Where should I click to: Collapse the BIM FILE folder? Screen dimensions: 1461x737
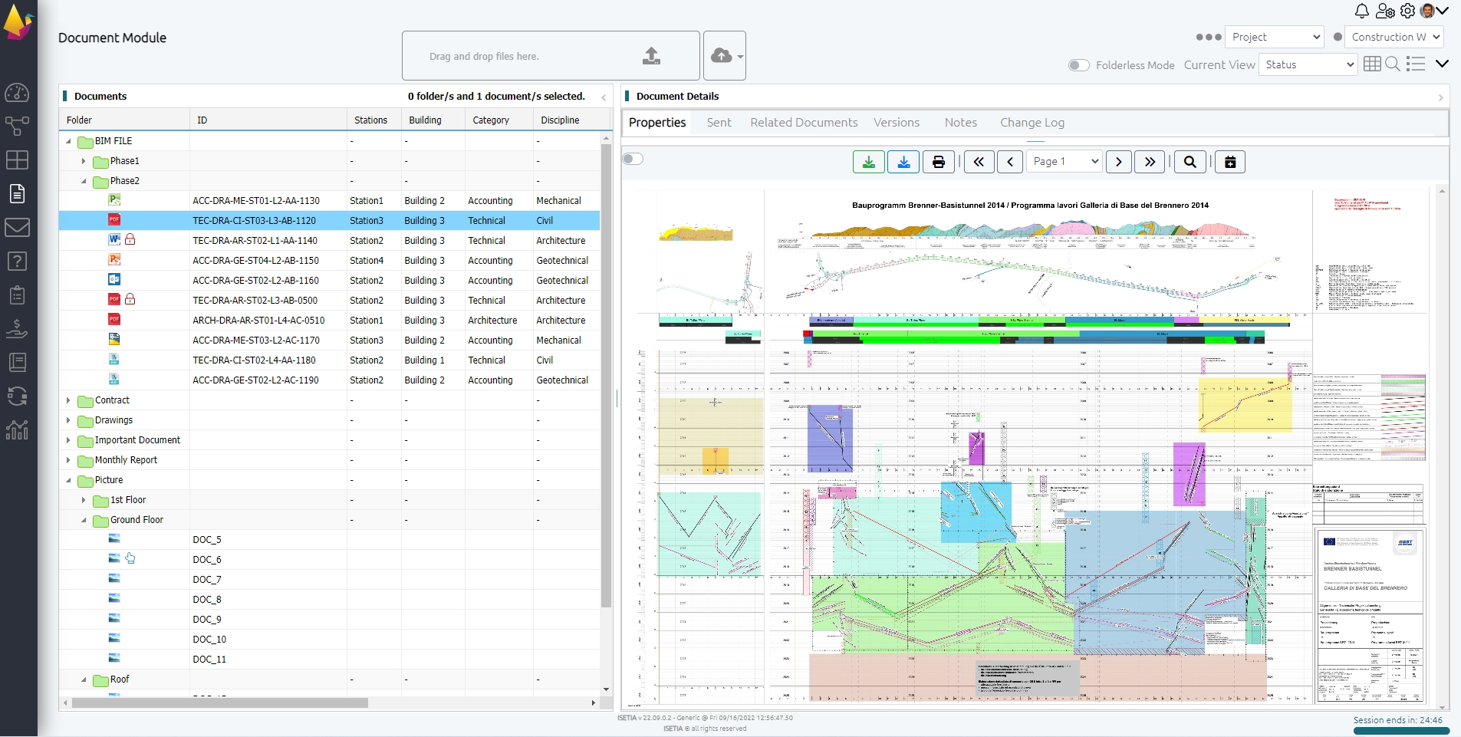[69, 141]
